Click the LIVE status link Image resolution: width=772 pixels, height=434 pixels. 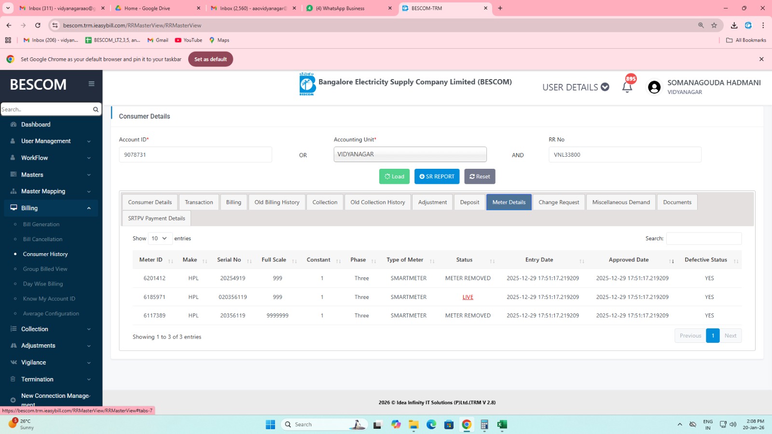pos(468,297)
